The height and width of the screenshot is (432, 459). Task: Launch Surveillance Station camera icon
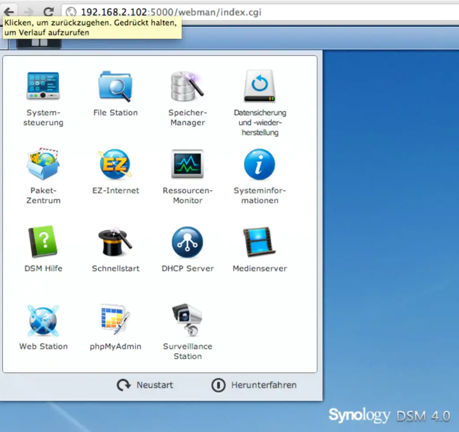187,320
